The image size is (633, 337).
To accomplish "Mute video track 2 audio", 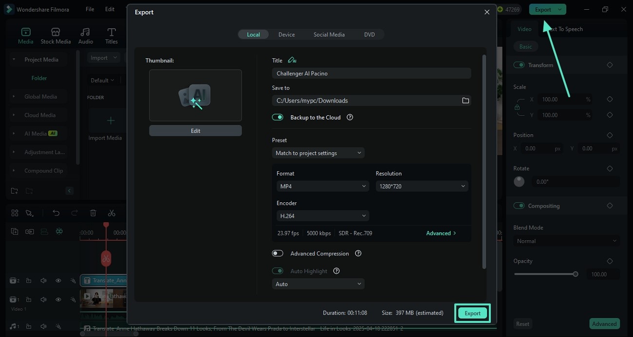I will click(x=43, y=281).
